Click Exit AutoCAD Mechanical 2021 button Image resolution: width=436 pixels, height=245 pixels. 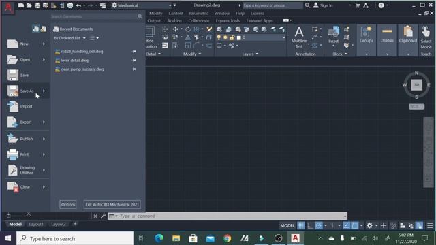(x=112, y=204)
